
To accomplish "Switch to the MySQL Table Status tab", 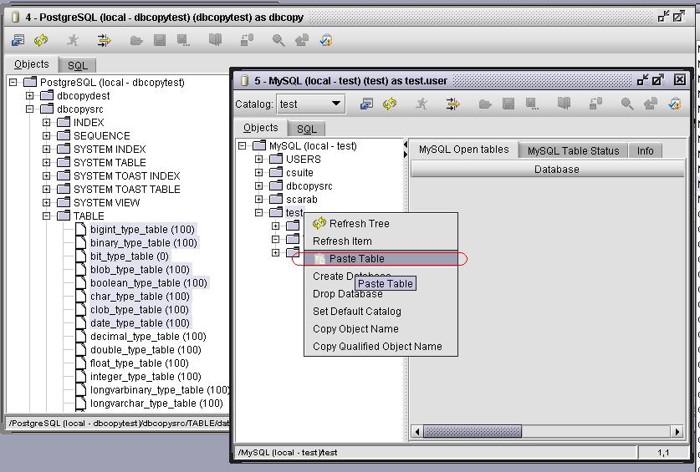I will (x=573, y=150).
